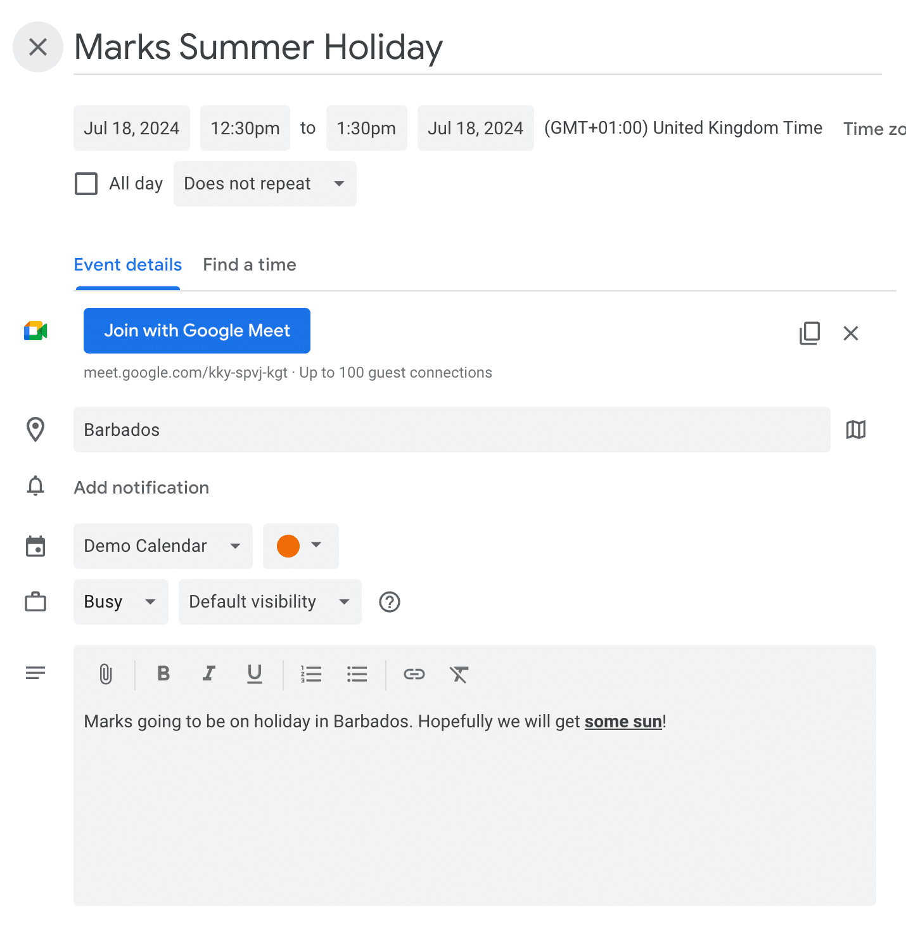The width and height of the screenshot is (906, 944).
Task: Insert a bulleted list
Action: [x=357, y=674]
